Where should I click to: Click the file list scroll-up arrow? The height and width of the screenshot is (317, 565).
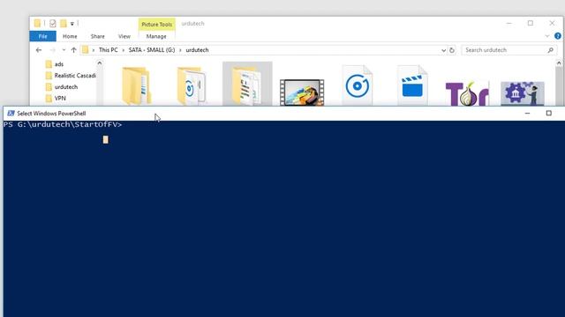(x=559, y=63)
